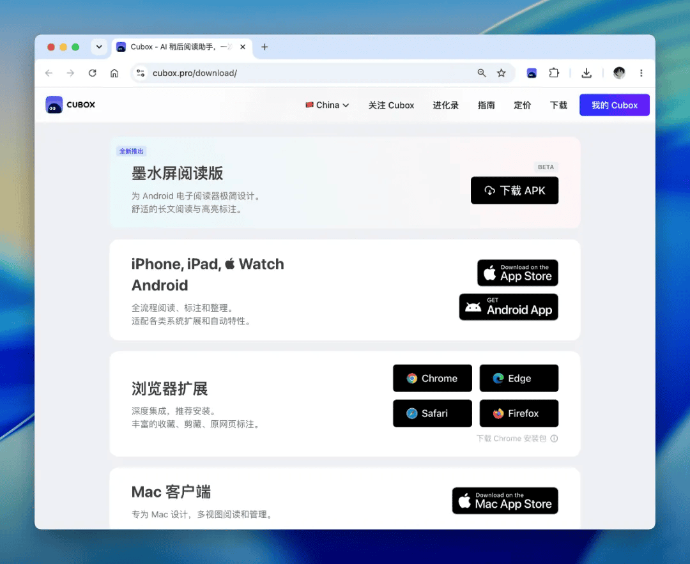Screen dimensions: 690x564
Task: Download on the Mac App Store badge
Action: 505,501
